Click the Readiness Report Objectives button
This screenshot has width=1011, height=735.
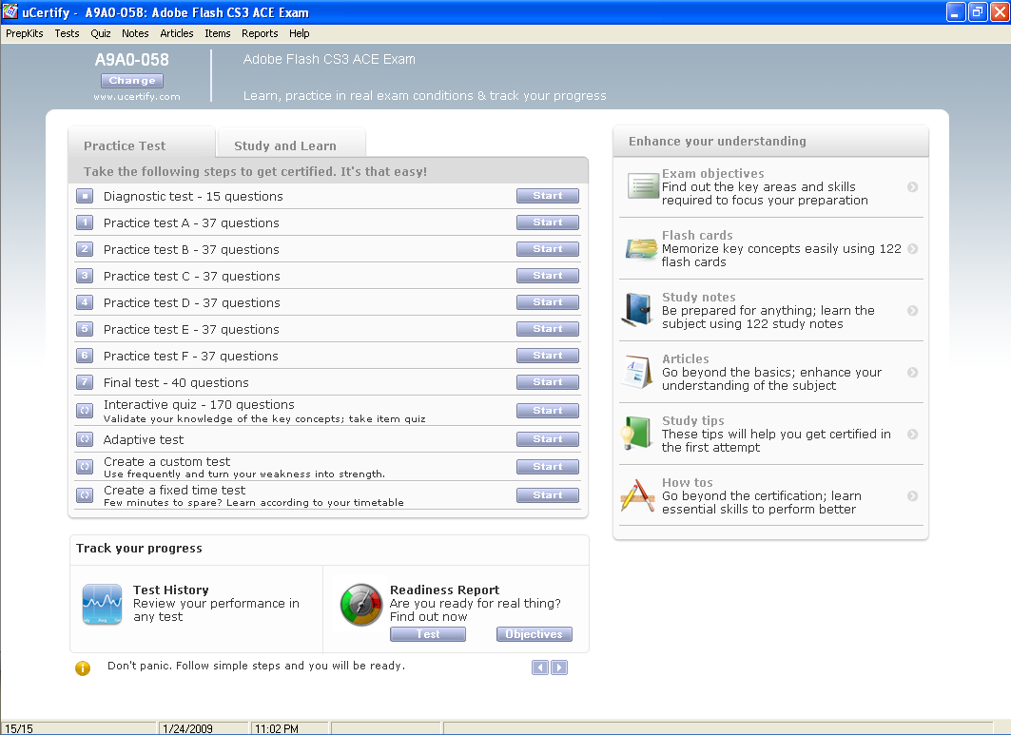534,634
